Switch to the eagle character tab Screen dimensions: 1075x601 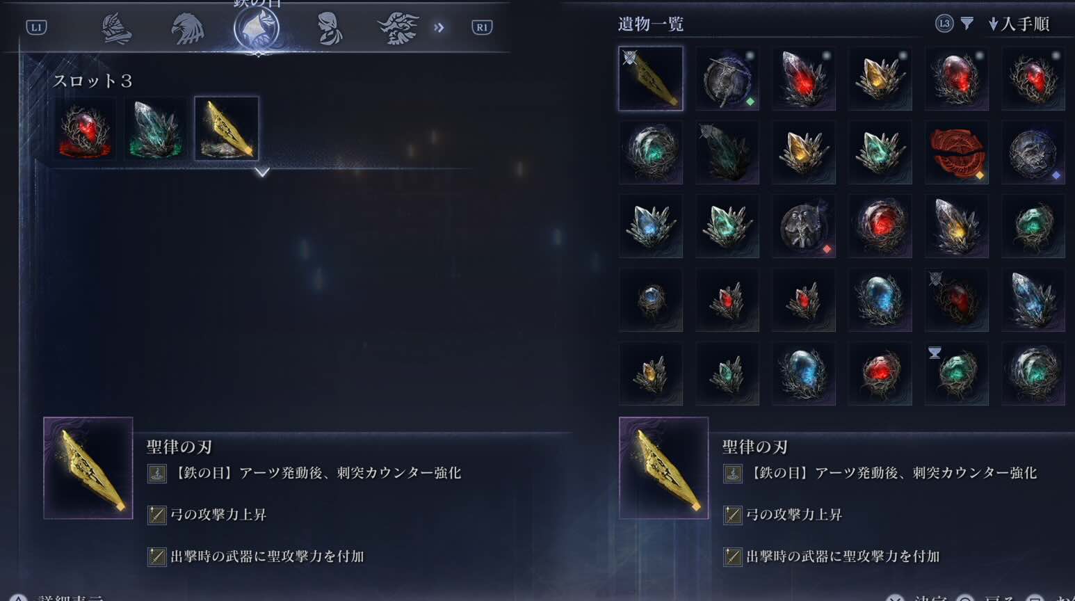coord(188,29)
